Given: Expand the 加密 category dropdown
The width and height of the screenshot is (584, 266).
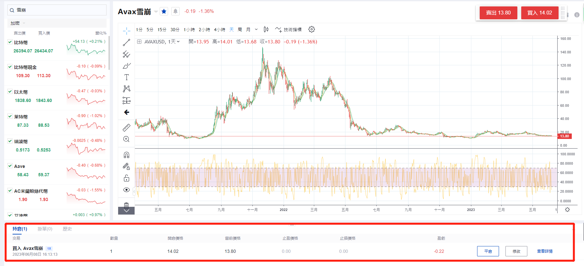Looking at the screenshot, I should [x=24, y=23].
